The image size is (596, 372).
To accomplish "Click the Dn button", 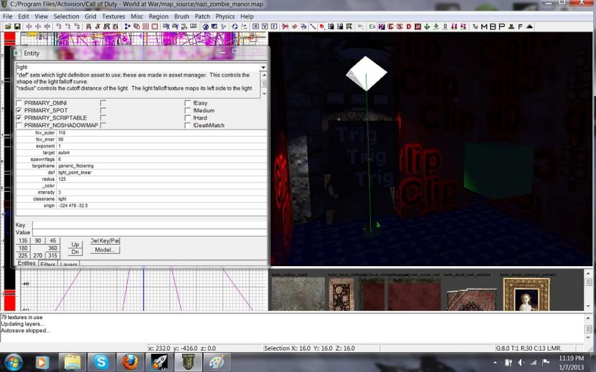I will click(x=75, y=252).
